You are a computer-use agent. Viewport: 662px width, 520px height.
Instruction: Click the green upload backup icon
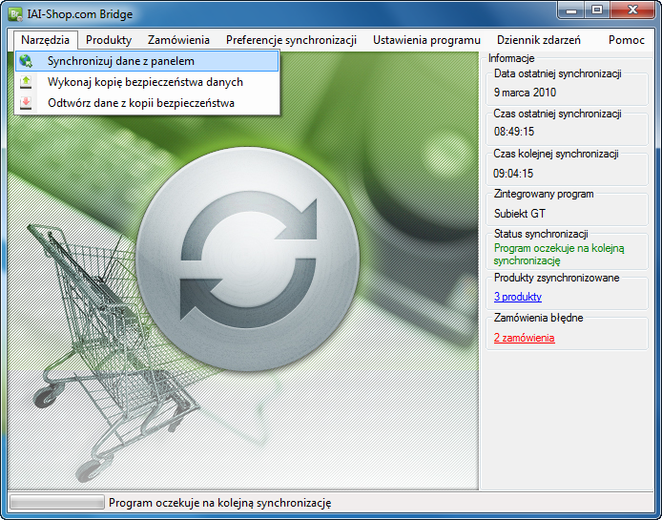[x=26, y=82]
